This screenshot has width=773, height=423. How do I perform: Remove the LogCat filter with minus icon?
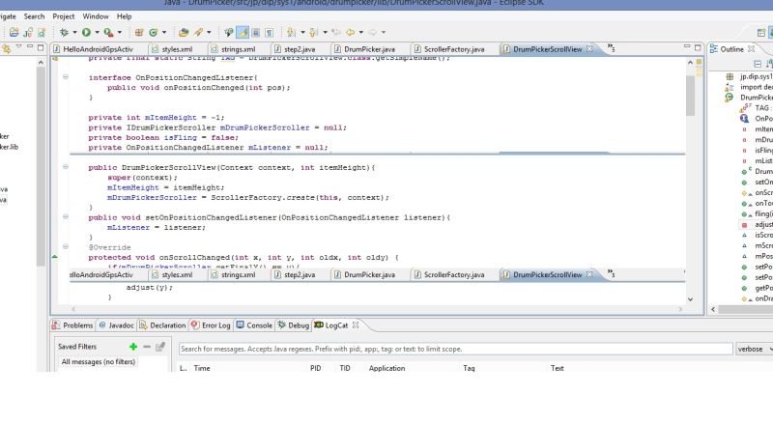click(147, 347)
